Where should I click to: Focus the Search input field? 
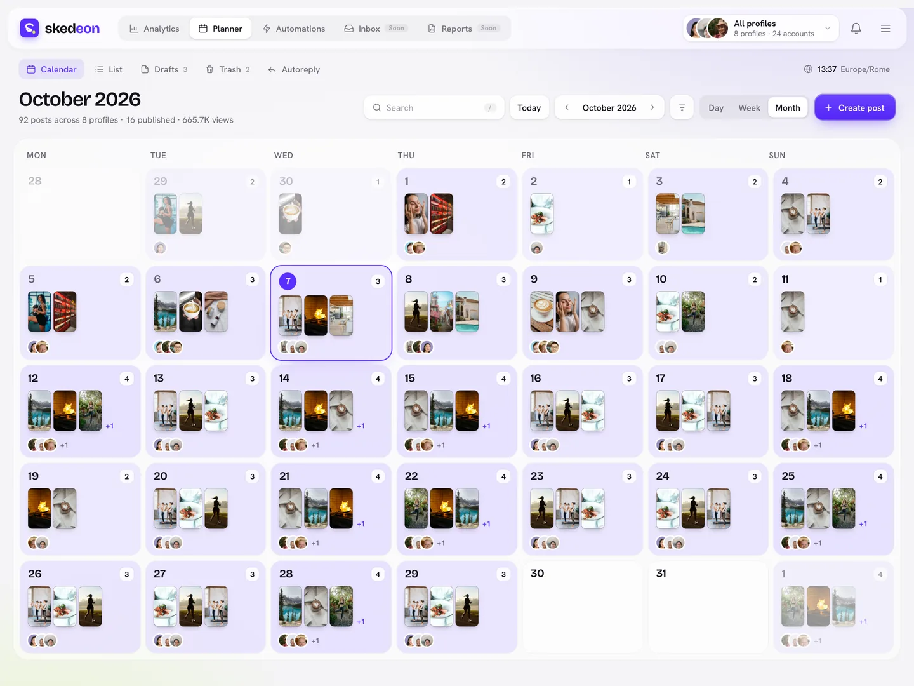click(434, 107)
